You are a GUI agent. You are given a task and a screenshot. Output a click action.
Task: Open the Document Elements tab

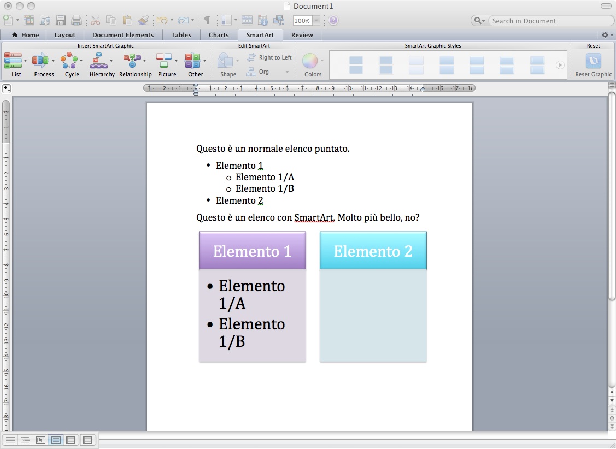(123, 35)
